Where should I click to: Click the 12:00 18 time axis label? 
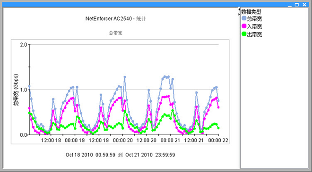tap(51, 140)
